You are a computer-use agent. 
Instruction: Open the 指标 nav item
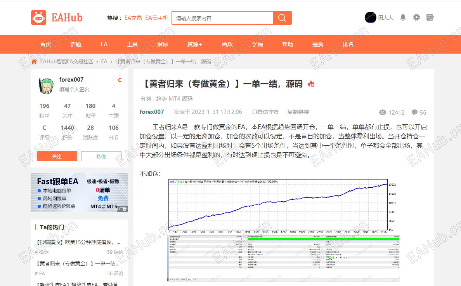tap(163, 44)
